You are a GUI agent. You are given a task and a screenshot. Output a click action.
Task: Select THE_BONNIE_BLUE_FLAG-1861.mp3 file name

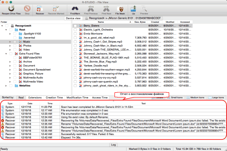[106, 58]
